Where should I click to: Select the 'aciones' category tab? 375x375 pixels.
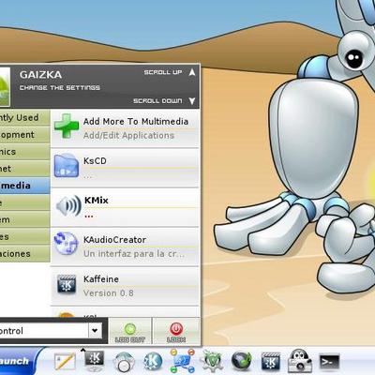pos(25,254)
